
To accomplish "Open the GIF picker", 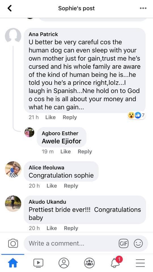I will 123,243.
